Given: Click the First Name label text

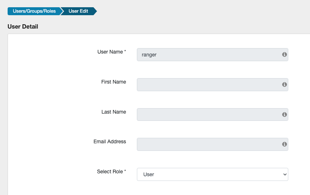Looking at the screenshot, I should (114, 82).
